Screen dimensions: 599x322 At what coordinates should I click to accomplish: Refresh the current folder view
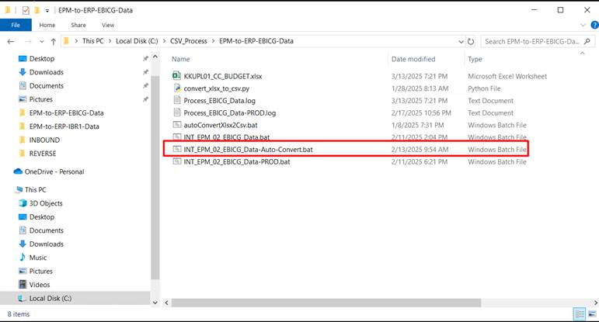pos(471,41)
